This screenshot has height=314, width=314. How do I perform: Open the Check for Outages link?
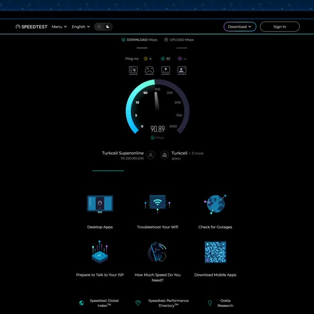(215, 227)
